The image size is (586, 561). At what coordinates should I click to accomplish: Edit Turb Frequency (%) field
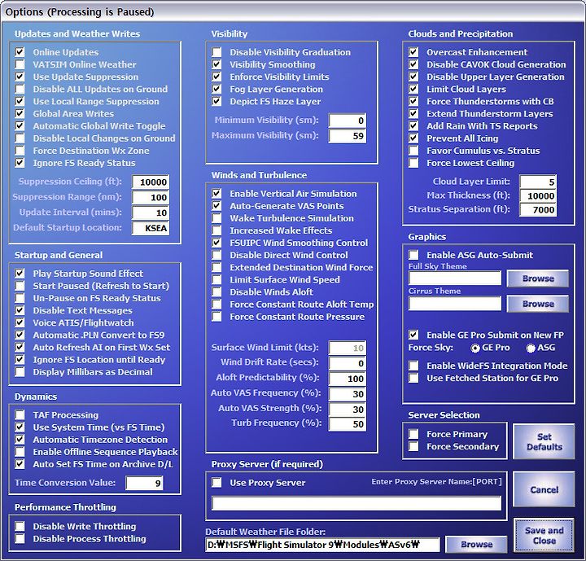point(348,424)
